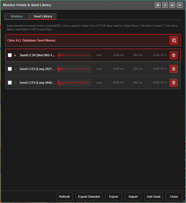Click 'Long' label in the 542 ms row
Image resolution: width=186 pixels, height=203 pixels.
click(x=99, y=83)
